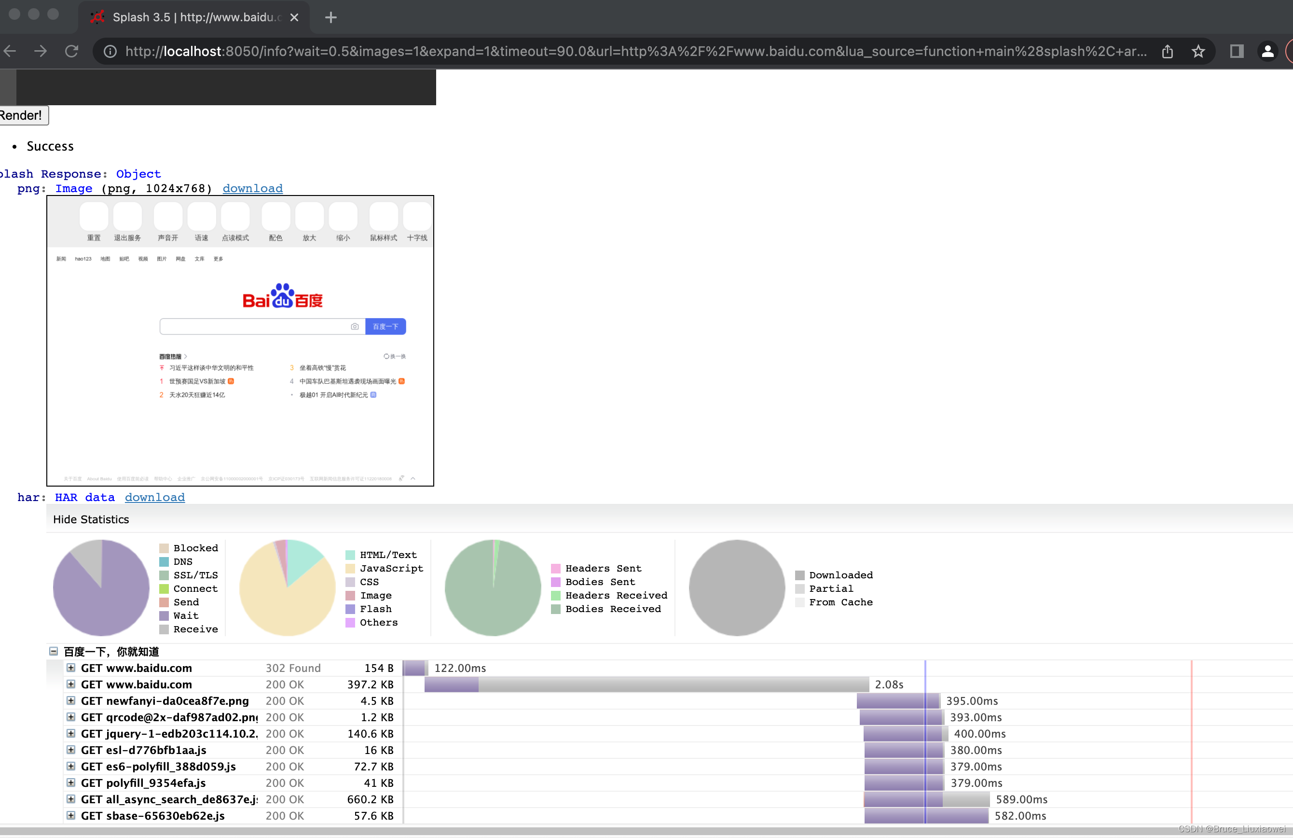Expand the jquery-1-edb203c114 request row

click(71, 733)
